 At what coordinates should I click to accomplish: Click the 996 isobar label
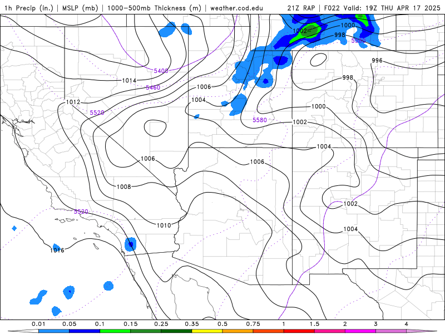coord(377,61)
